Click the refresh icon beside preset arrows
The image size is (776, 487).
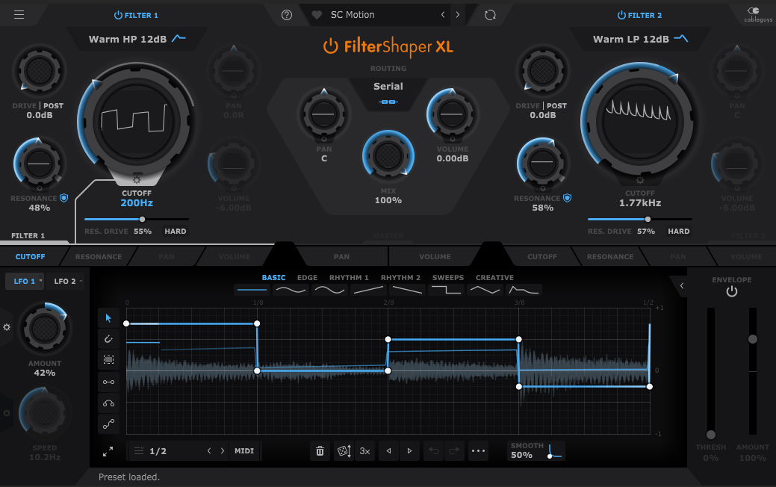coord(490,15)
